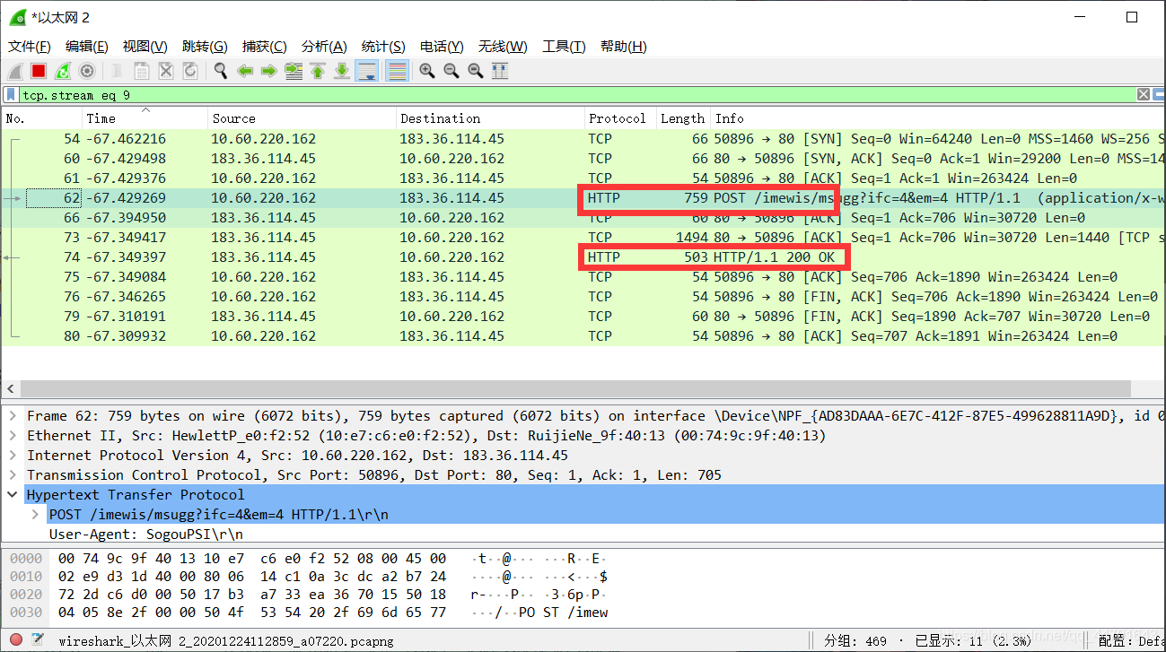1166x652 pixels.
Task: Collapse Hypertext Transfer Protocol section
Action: [13, 495]
